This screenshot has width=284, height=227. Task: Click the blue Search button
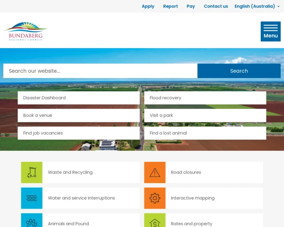click(x=239, y=71)
